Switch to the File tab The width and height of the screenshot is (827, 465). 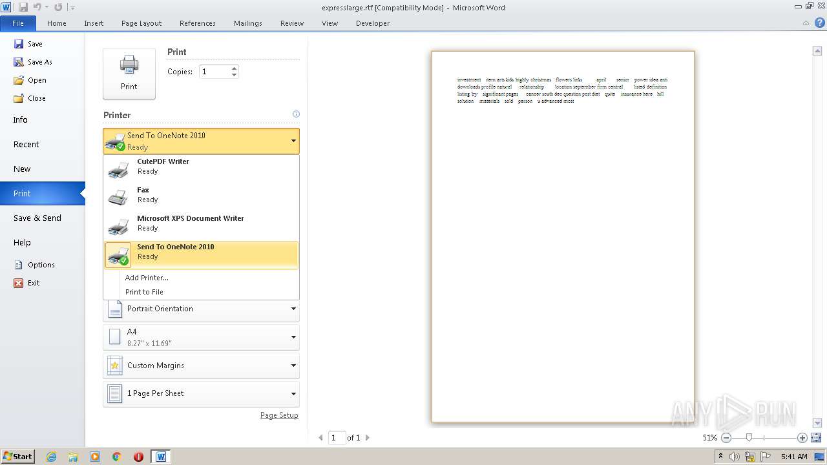(x=18, y=23)
